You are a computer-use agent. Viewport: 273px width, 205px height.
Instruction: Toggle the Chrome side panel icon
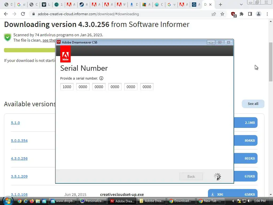pos(250,14)
